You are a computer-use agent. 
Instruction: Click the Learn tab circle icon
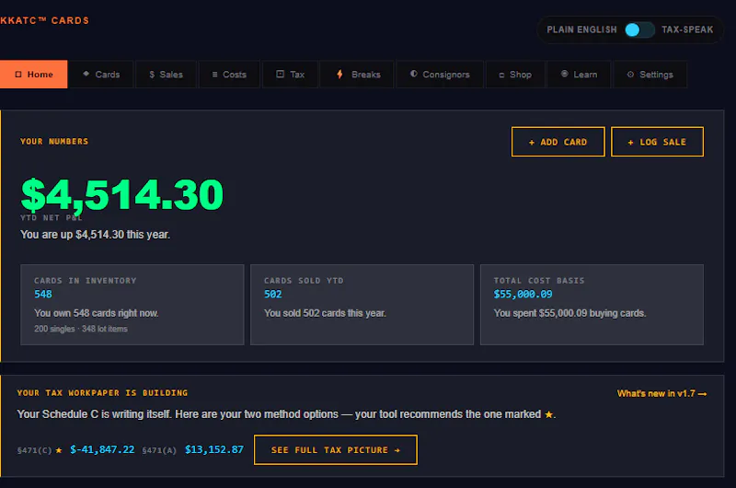tap(565, 74)
